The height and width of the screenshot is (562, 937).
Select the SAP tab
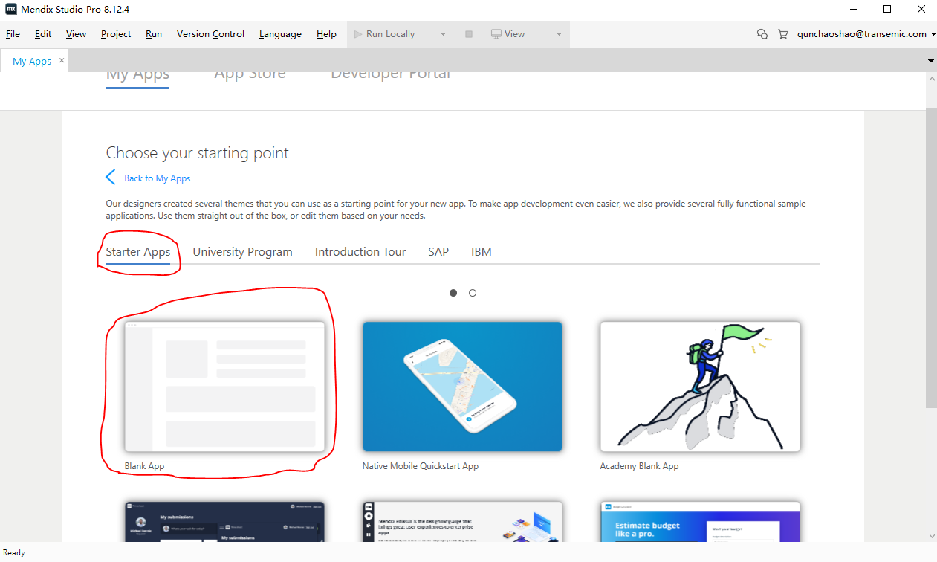[438, 252]
